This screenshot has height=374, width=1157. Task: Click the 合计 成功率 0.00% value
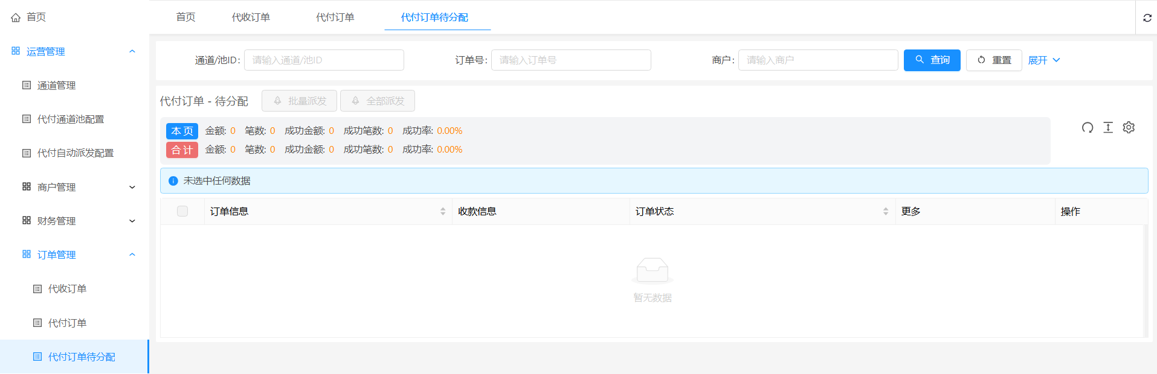click(x=450, y=150)
